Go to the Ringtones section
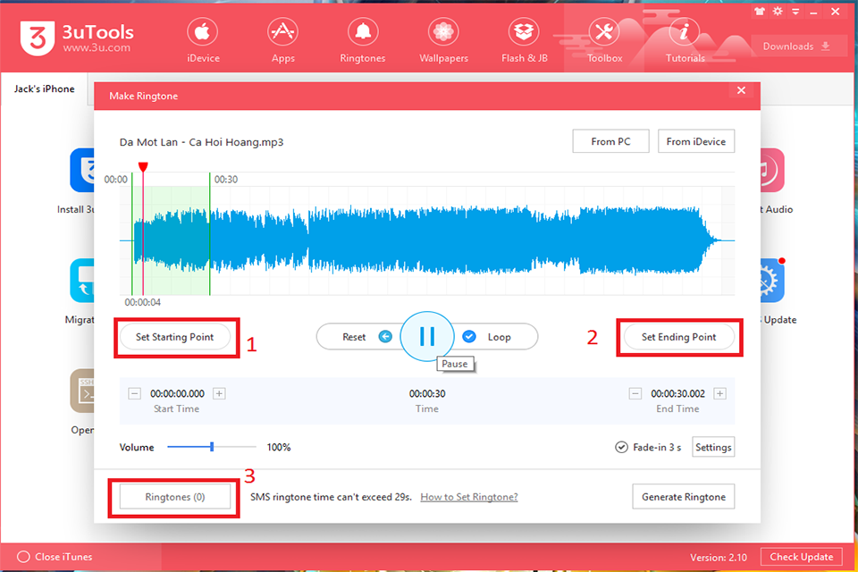Viewport: 858px width, 572px height. pos(362,41)
